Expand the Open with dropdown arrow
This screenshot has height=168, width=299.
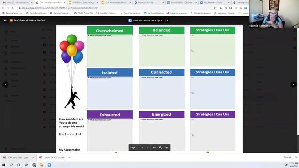[167, 21]
